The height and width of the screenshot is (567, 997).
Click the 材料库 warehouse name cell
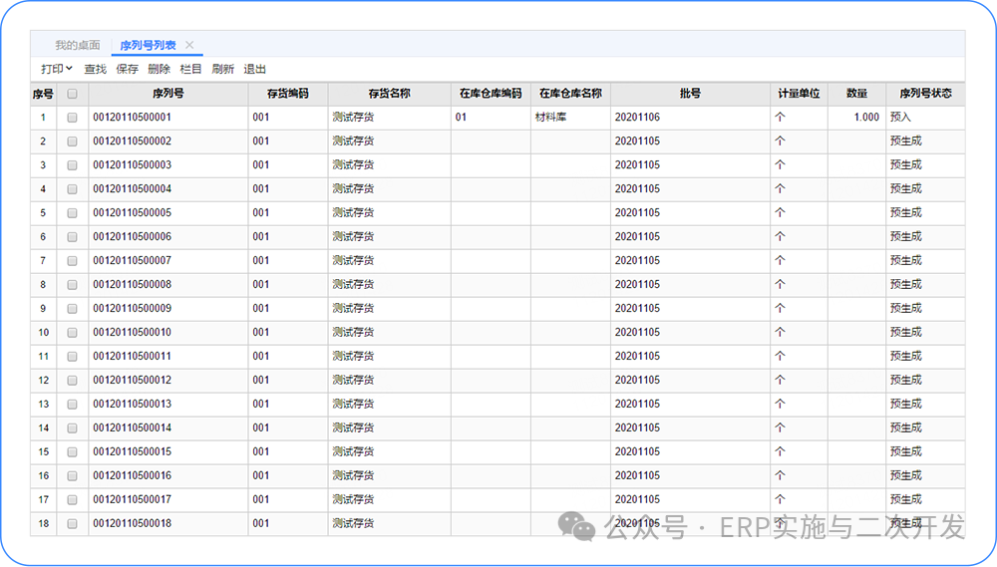point(552,118)
